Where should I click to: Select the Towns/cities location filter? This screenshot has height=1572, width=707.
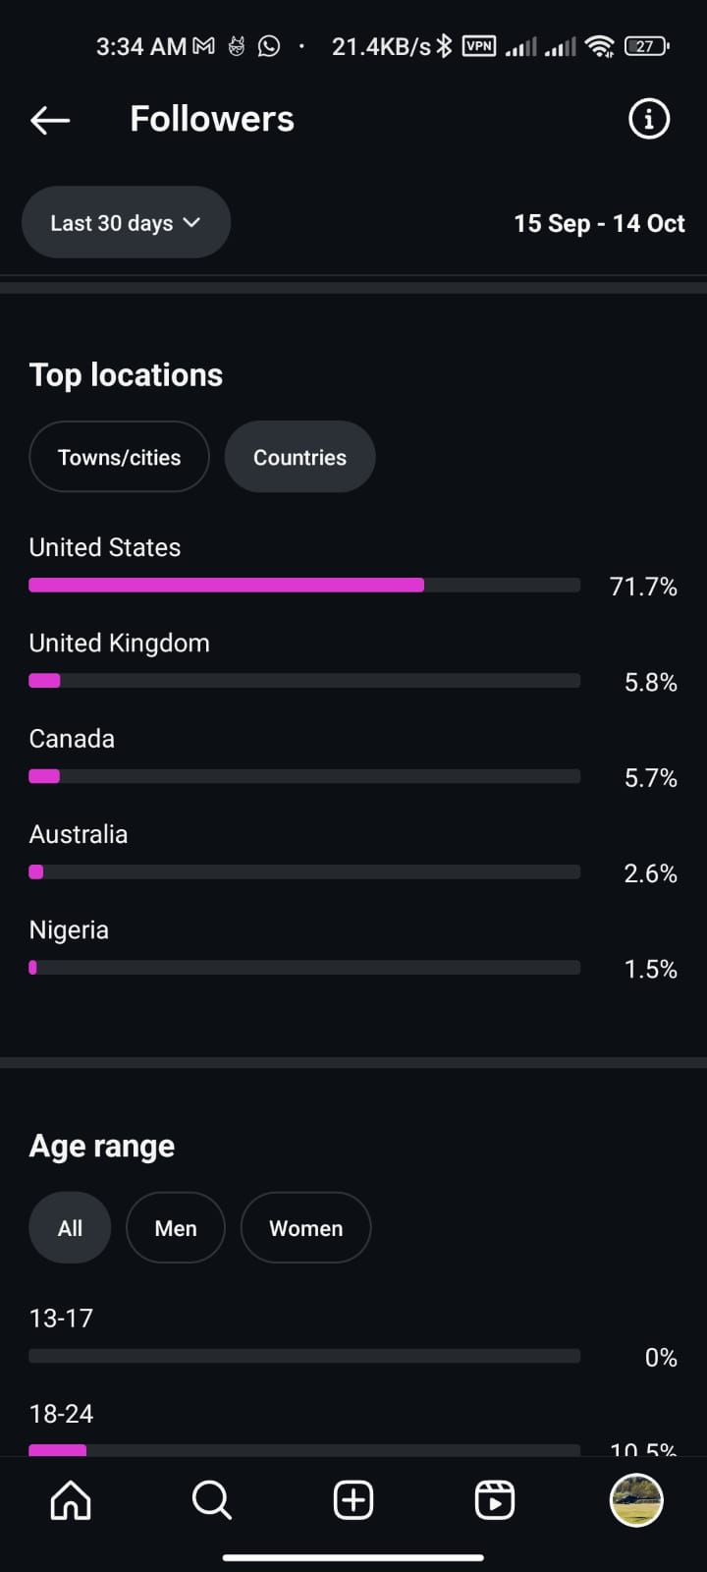(x=119, y=457)
